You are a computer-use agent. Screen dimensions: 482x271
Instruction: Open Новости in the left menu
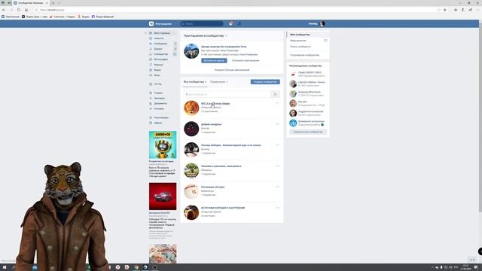(x=159, y=38)
